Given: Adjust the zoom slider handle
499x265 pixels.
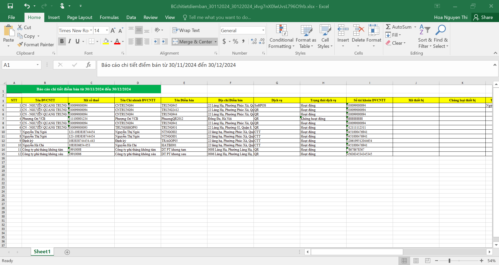Looking at the screenshot, I should tap(449, 261).
